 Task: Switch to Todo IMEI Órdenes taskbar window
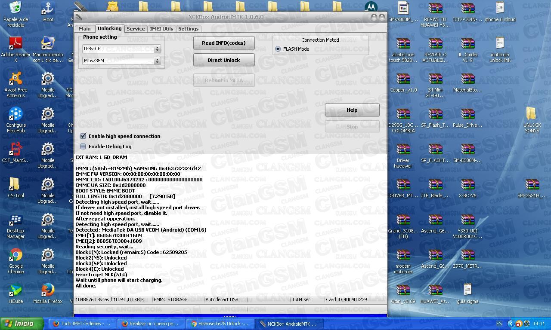click(x=82, y=324)
